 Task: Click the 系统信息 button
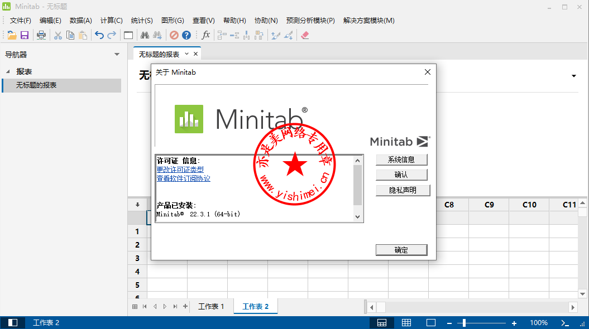(x=401, y=160)
